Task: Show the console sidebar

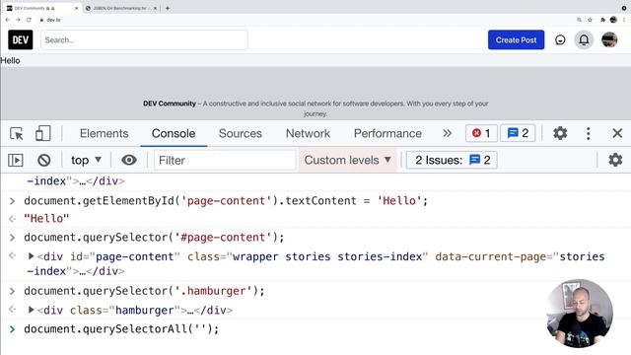Action: click(x=16, y=160)
